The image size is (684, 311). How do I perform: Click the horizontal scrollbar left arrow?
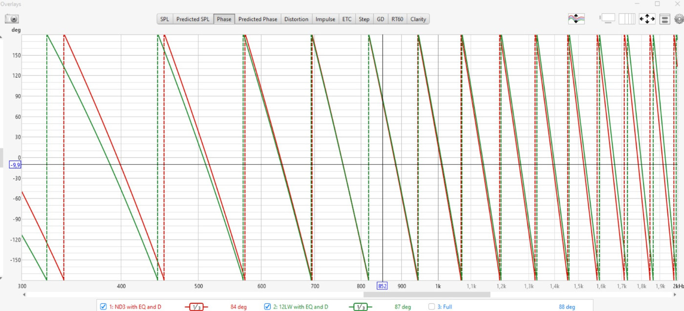pos(24,294)
